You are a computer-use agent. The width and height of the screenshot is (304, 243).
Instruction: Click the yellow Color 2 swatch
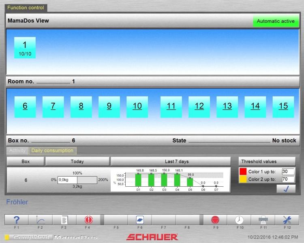click(243, 179)
